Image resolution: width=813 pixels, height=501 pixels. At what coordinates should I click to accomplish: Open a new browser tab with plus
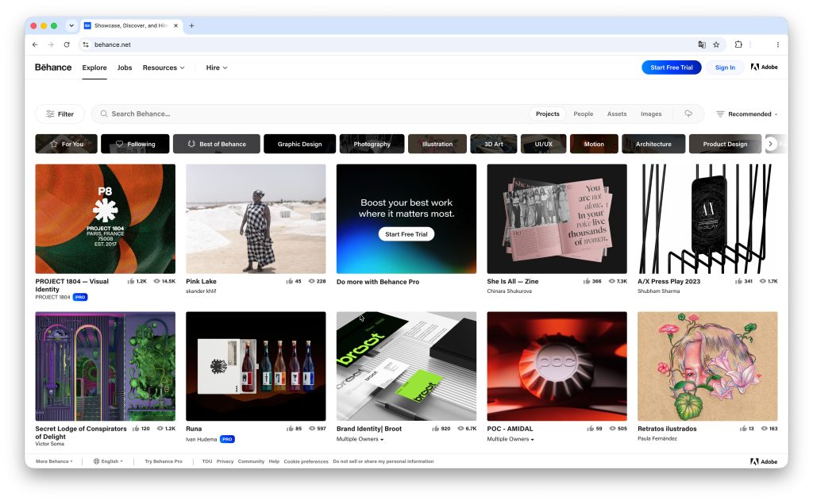(x=191, y=25)
